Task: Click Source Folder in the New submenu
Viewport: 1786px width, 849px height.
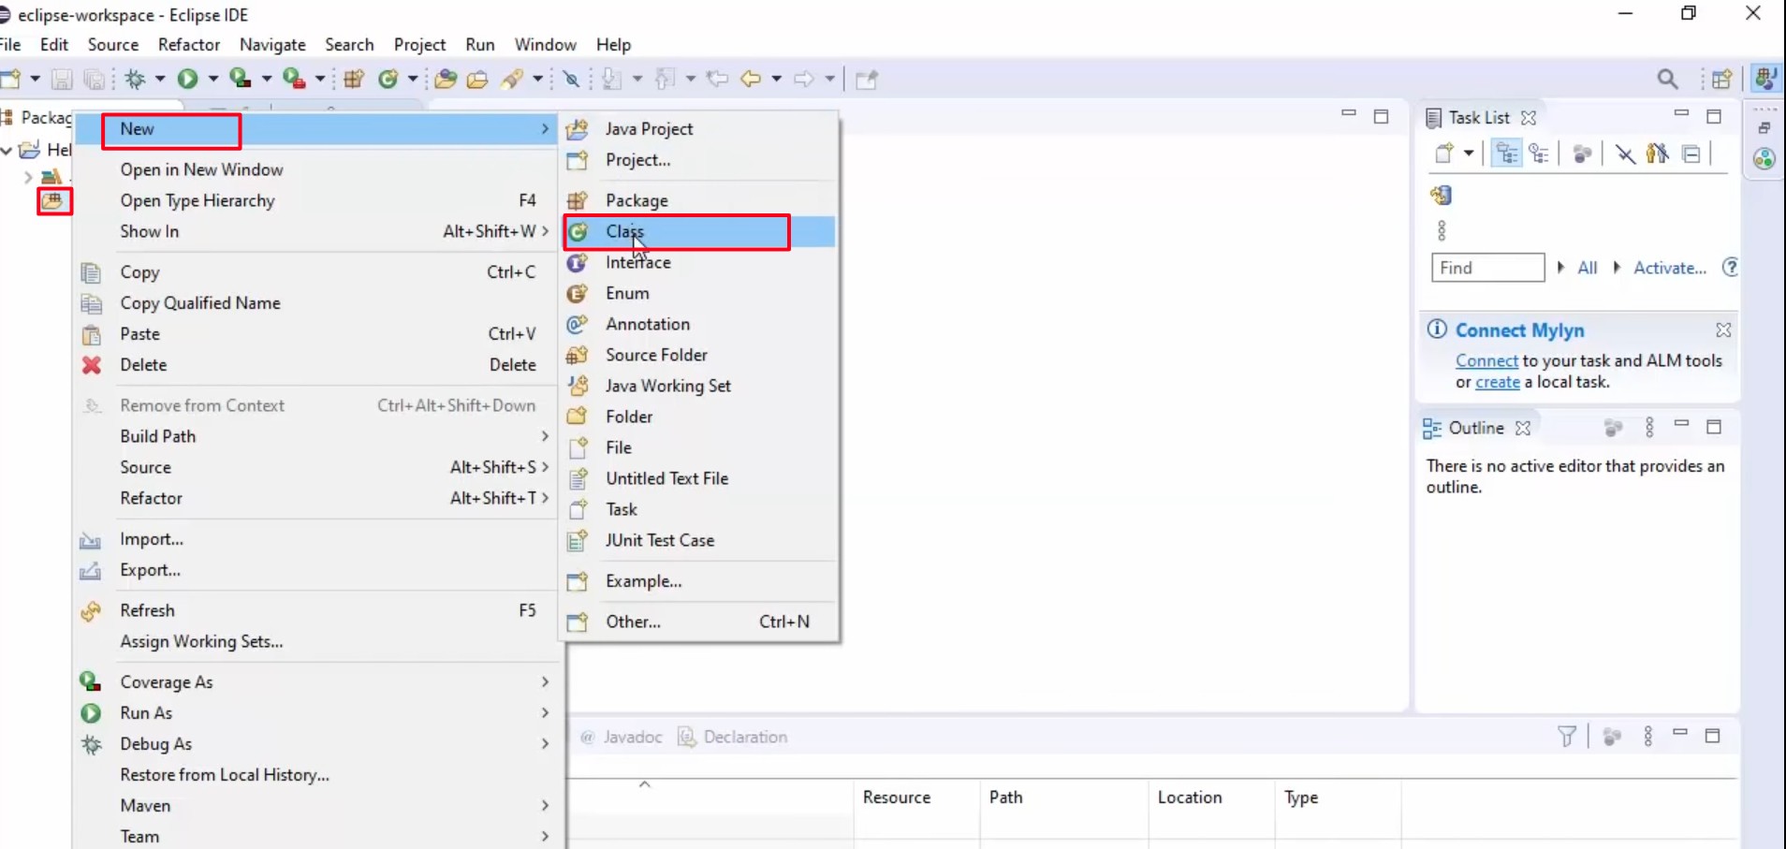Action: coord(699,355)
